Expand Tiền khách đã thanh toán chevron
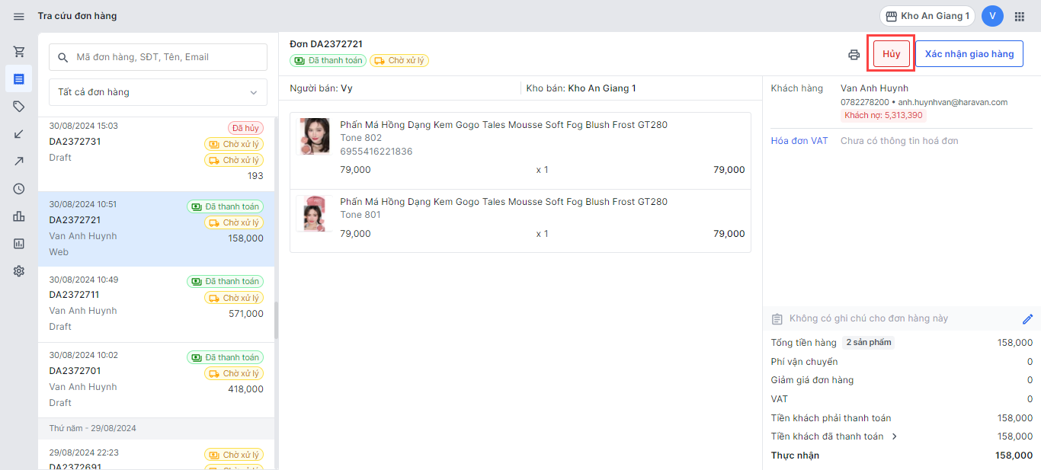The width and height of the screenshot is (1041, 470). [895, 436]
